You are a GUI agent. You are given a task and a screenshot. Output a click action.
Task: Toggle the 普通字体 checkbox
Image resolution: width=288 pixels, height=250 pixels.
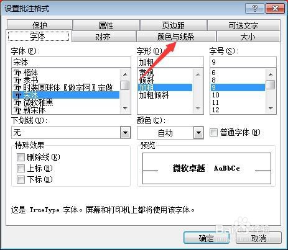[213, 132]
